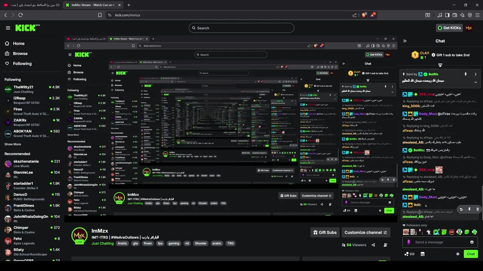Click the user icon next to share
This screenshot has height=271, width=483.
point(385,245)
